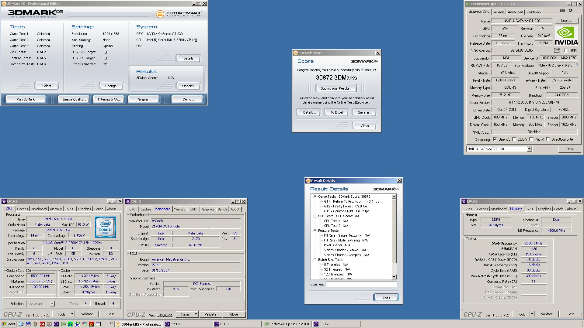Launch the flame burn quick-launch icon

pos(91,324)
